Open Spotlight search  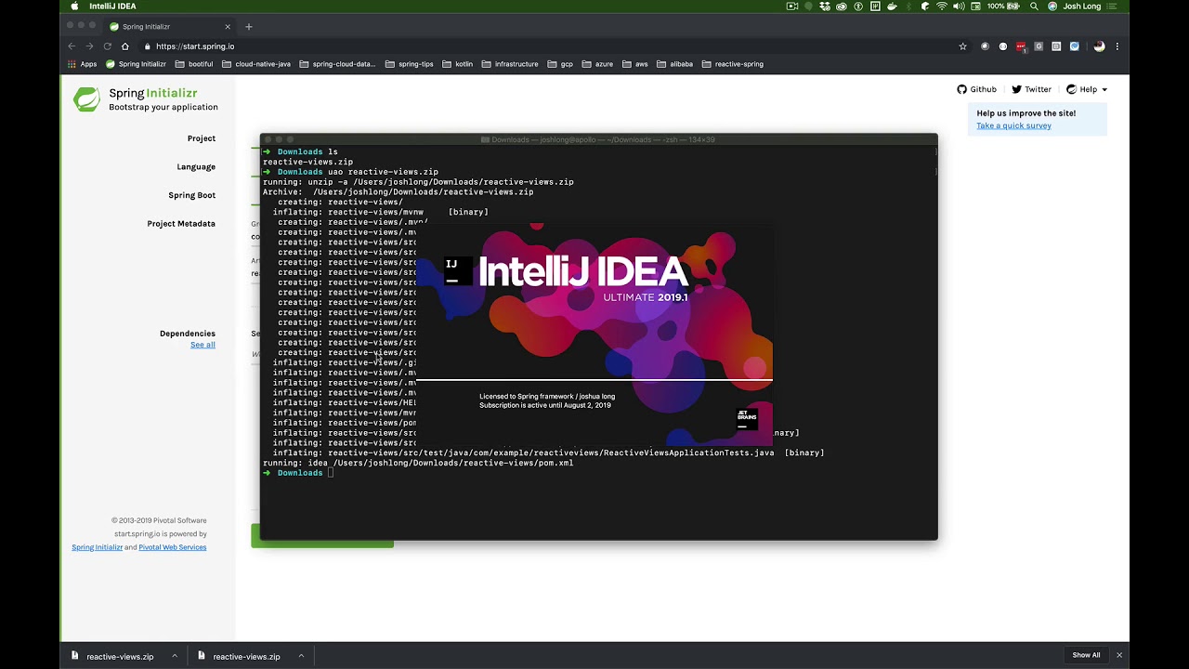pos(1034,7)
